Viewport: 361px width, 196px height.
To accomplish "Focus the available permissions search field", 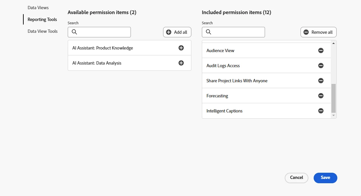I will (104, 32).
